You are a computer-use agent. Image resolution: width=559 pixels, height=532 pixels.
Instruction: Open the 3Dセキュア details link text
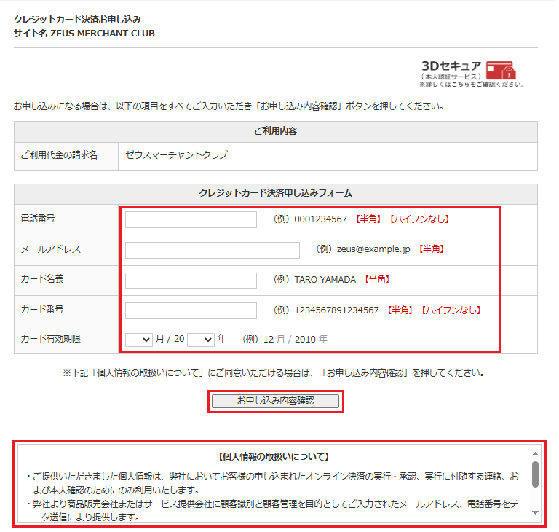(x=472, y=85)
